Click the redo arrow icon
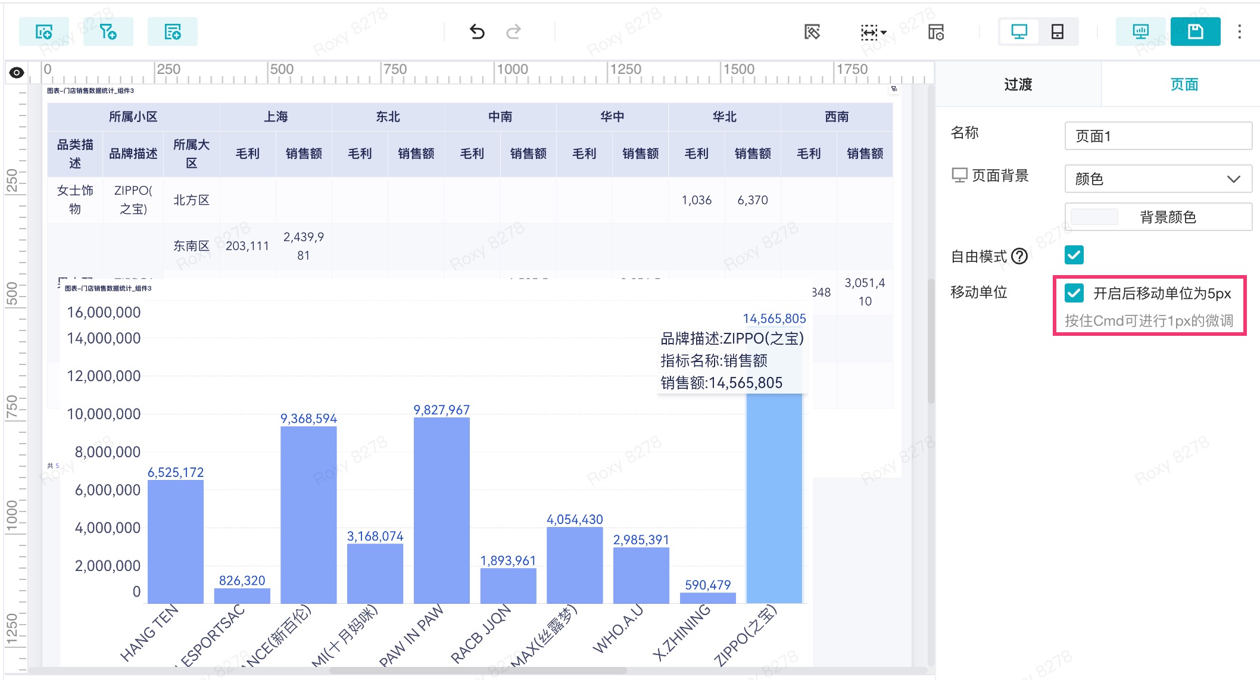The image size is (1260, 680). pyautogui.click(x=513, y=32)
